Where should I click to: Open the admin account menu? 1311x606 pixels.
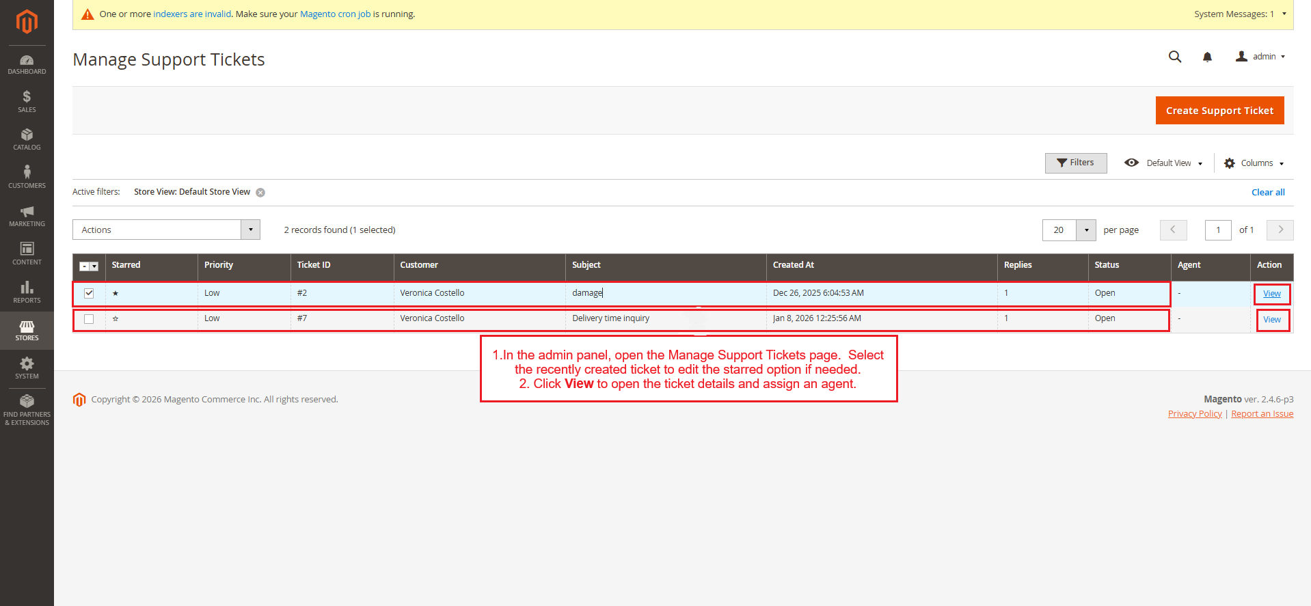coord(1260,57)
